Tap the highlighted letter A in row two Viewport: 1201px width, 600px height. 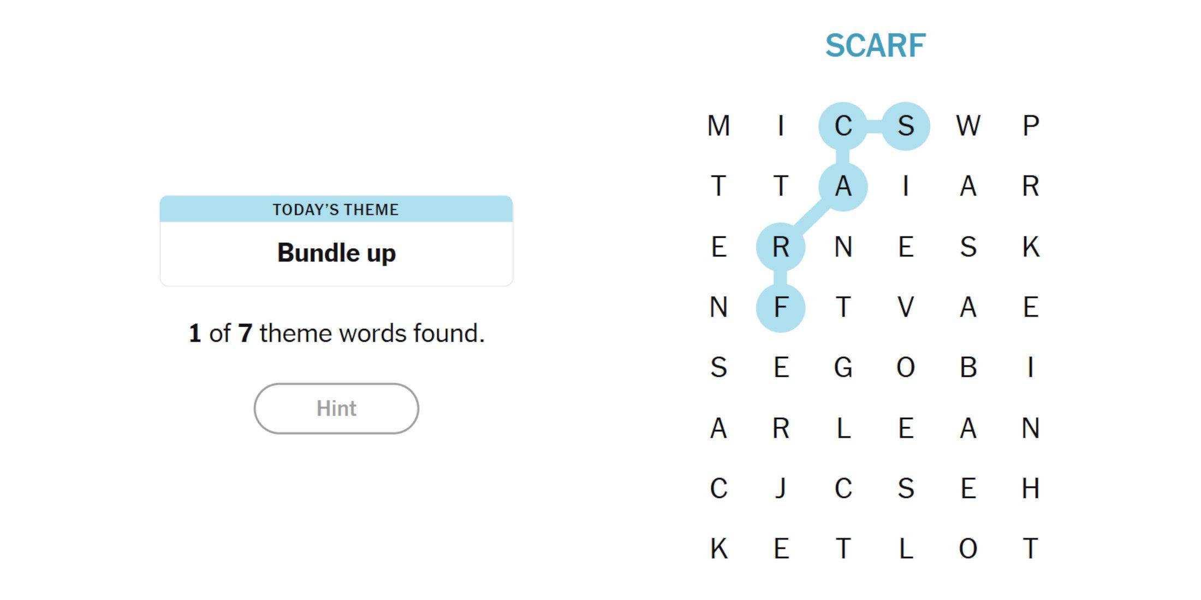[845, 185]
